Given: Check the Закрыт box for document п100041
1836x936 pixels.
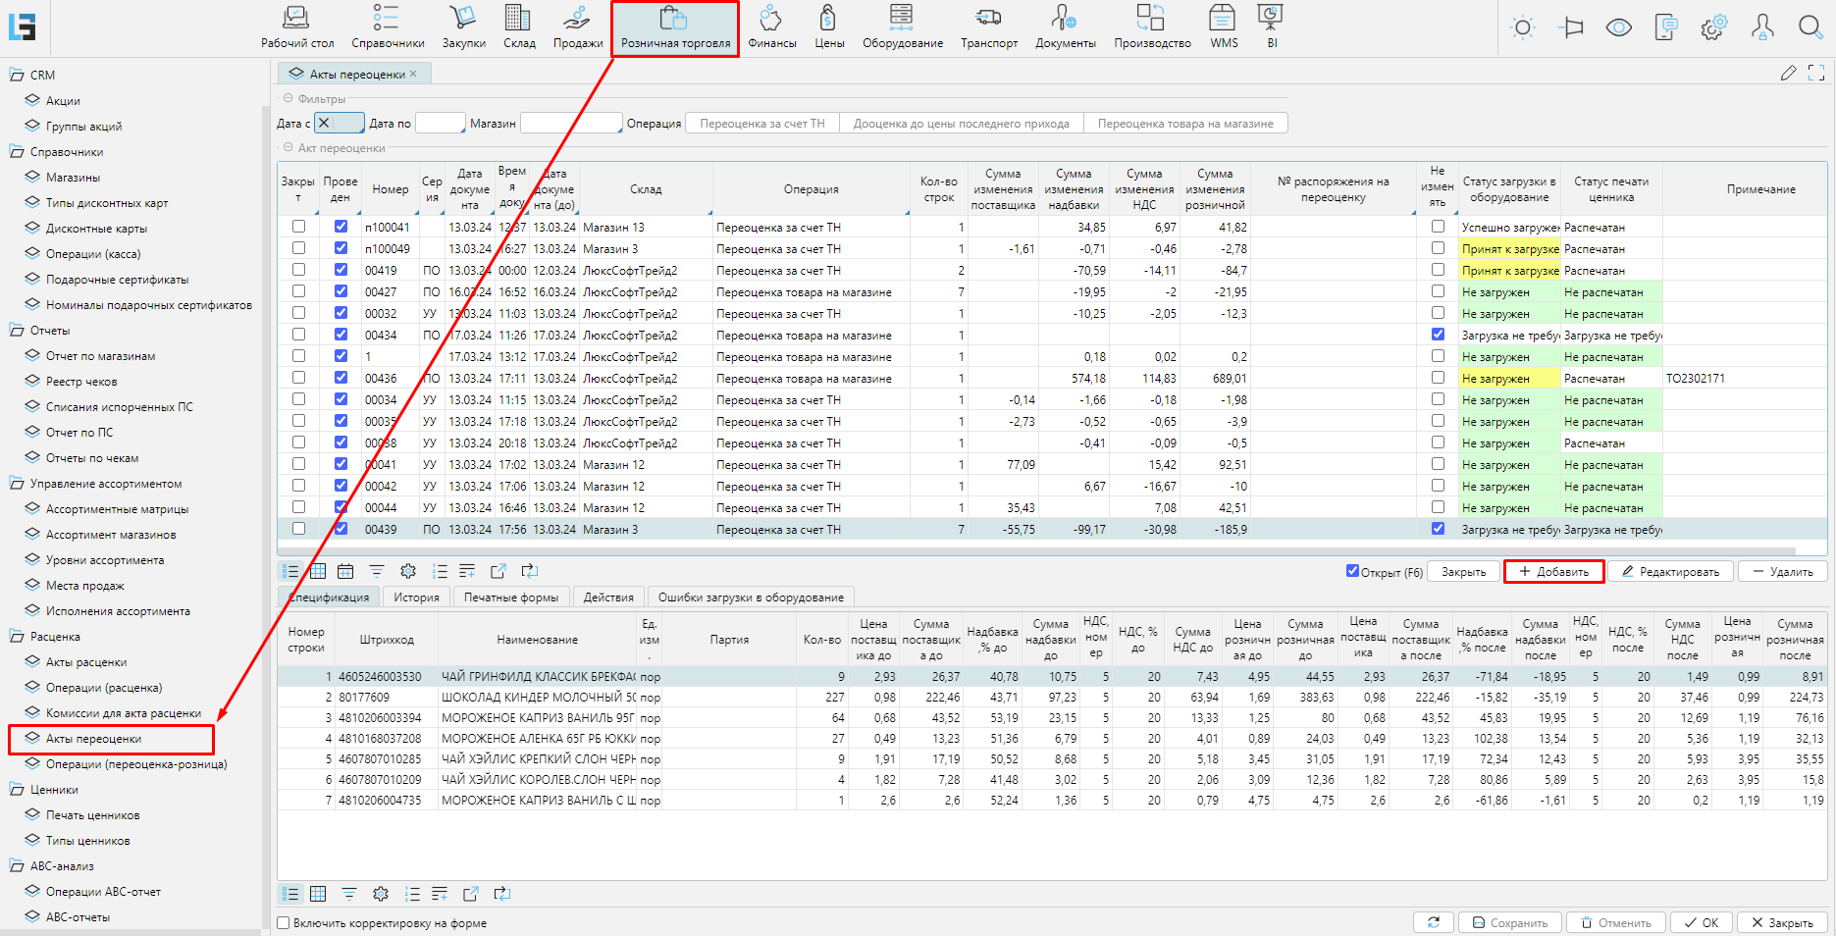Looking at the screenshot, I should [298, 227].
